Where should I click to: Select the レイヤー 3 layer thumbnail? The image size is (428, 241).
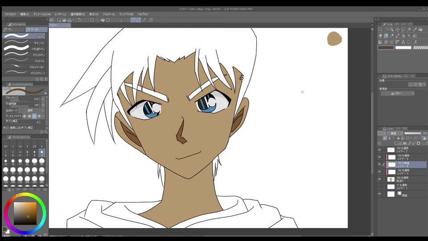[391, 172]
